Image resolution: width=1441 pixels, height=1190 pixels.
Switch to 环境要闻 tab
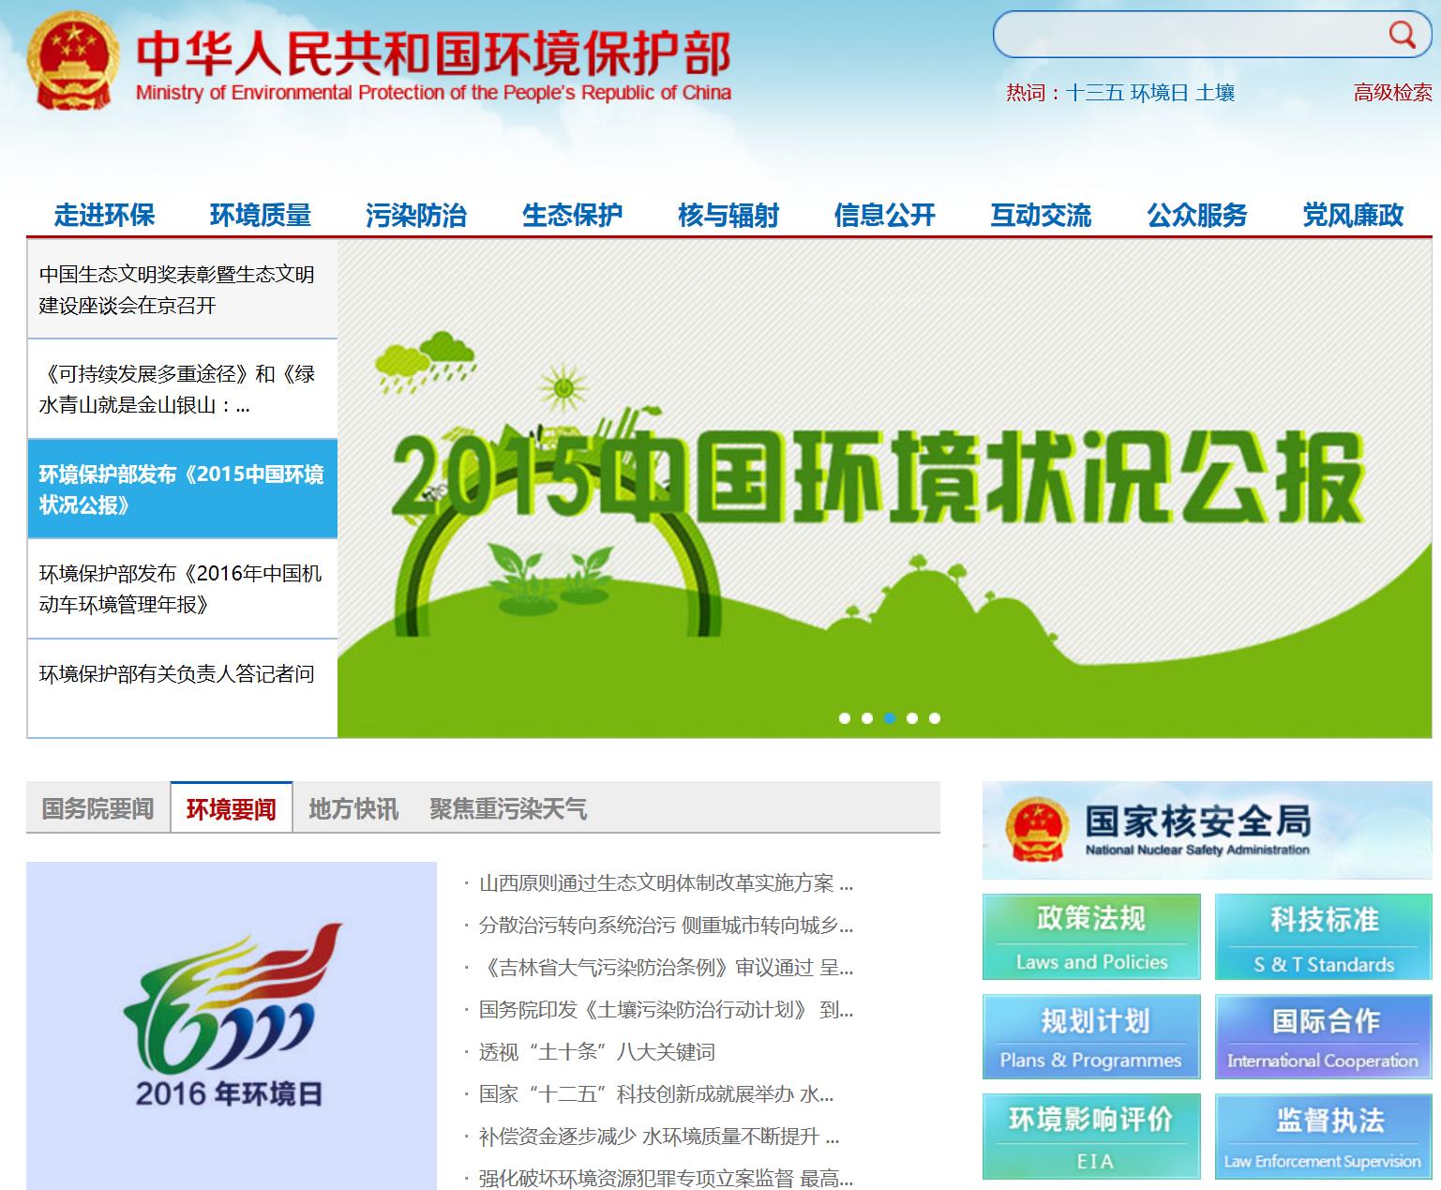coord(232,807)
